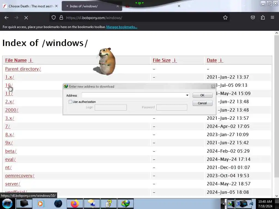This screenshot has height=209, width=279.
Task: Open the media player taskbar icon
Action: click(x=41, y=204)
